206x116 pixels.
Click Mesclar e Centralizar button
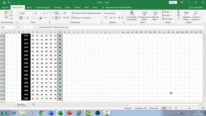(x=81, y=18)
